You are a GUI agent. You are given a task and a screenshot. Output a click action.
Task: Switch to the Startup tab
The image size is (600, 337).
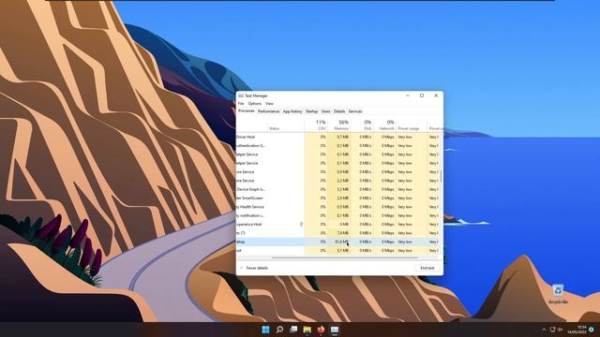click(x=311, y=111)
